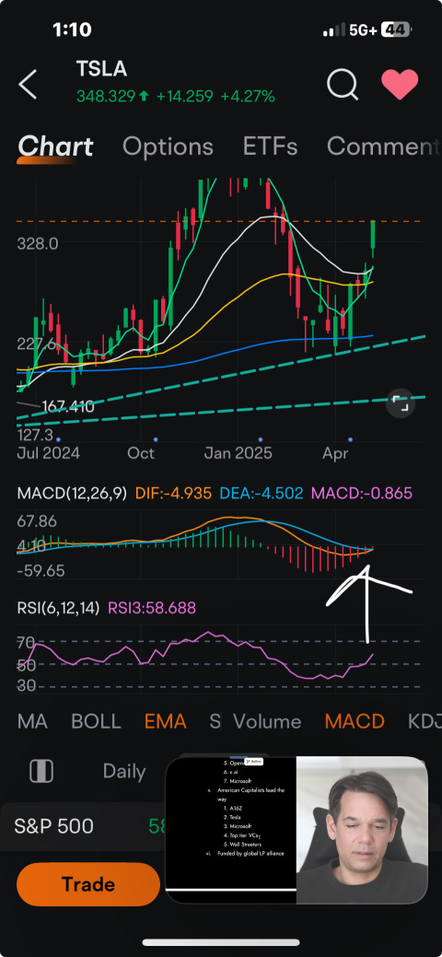Tap the MACD(12,26,9) label
The width and height of the screenshot is (442, 957).
pos(72,493)
